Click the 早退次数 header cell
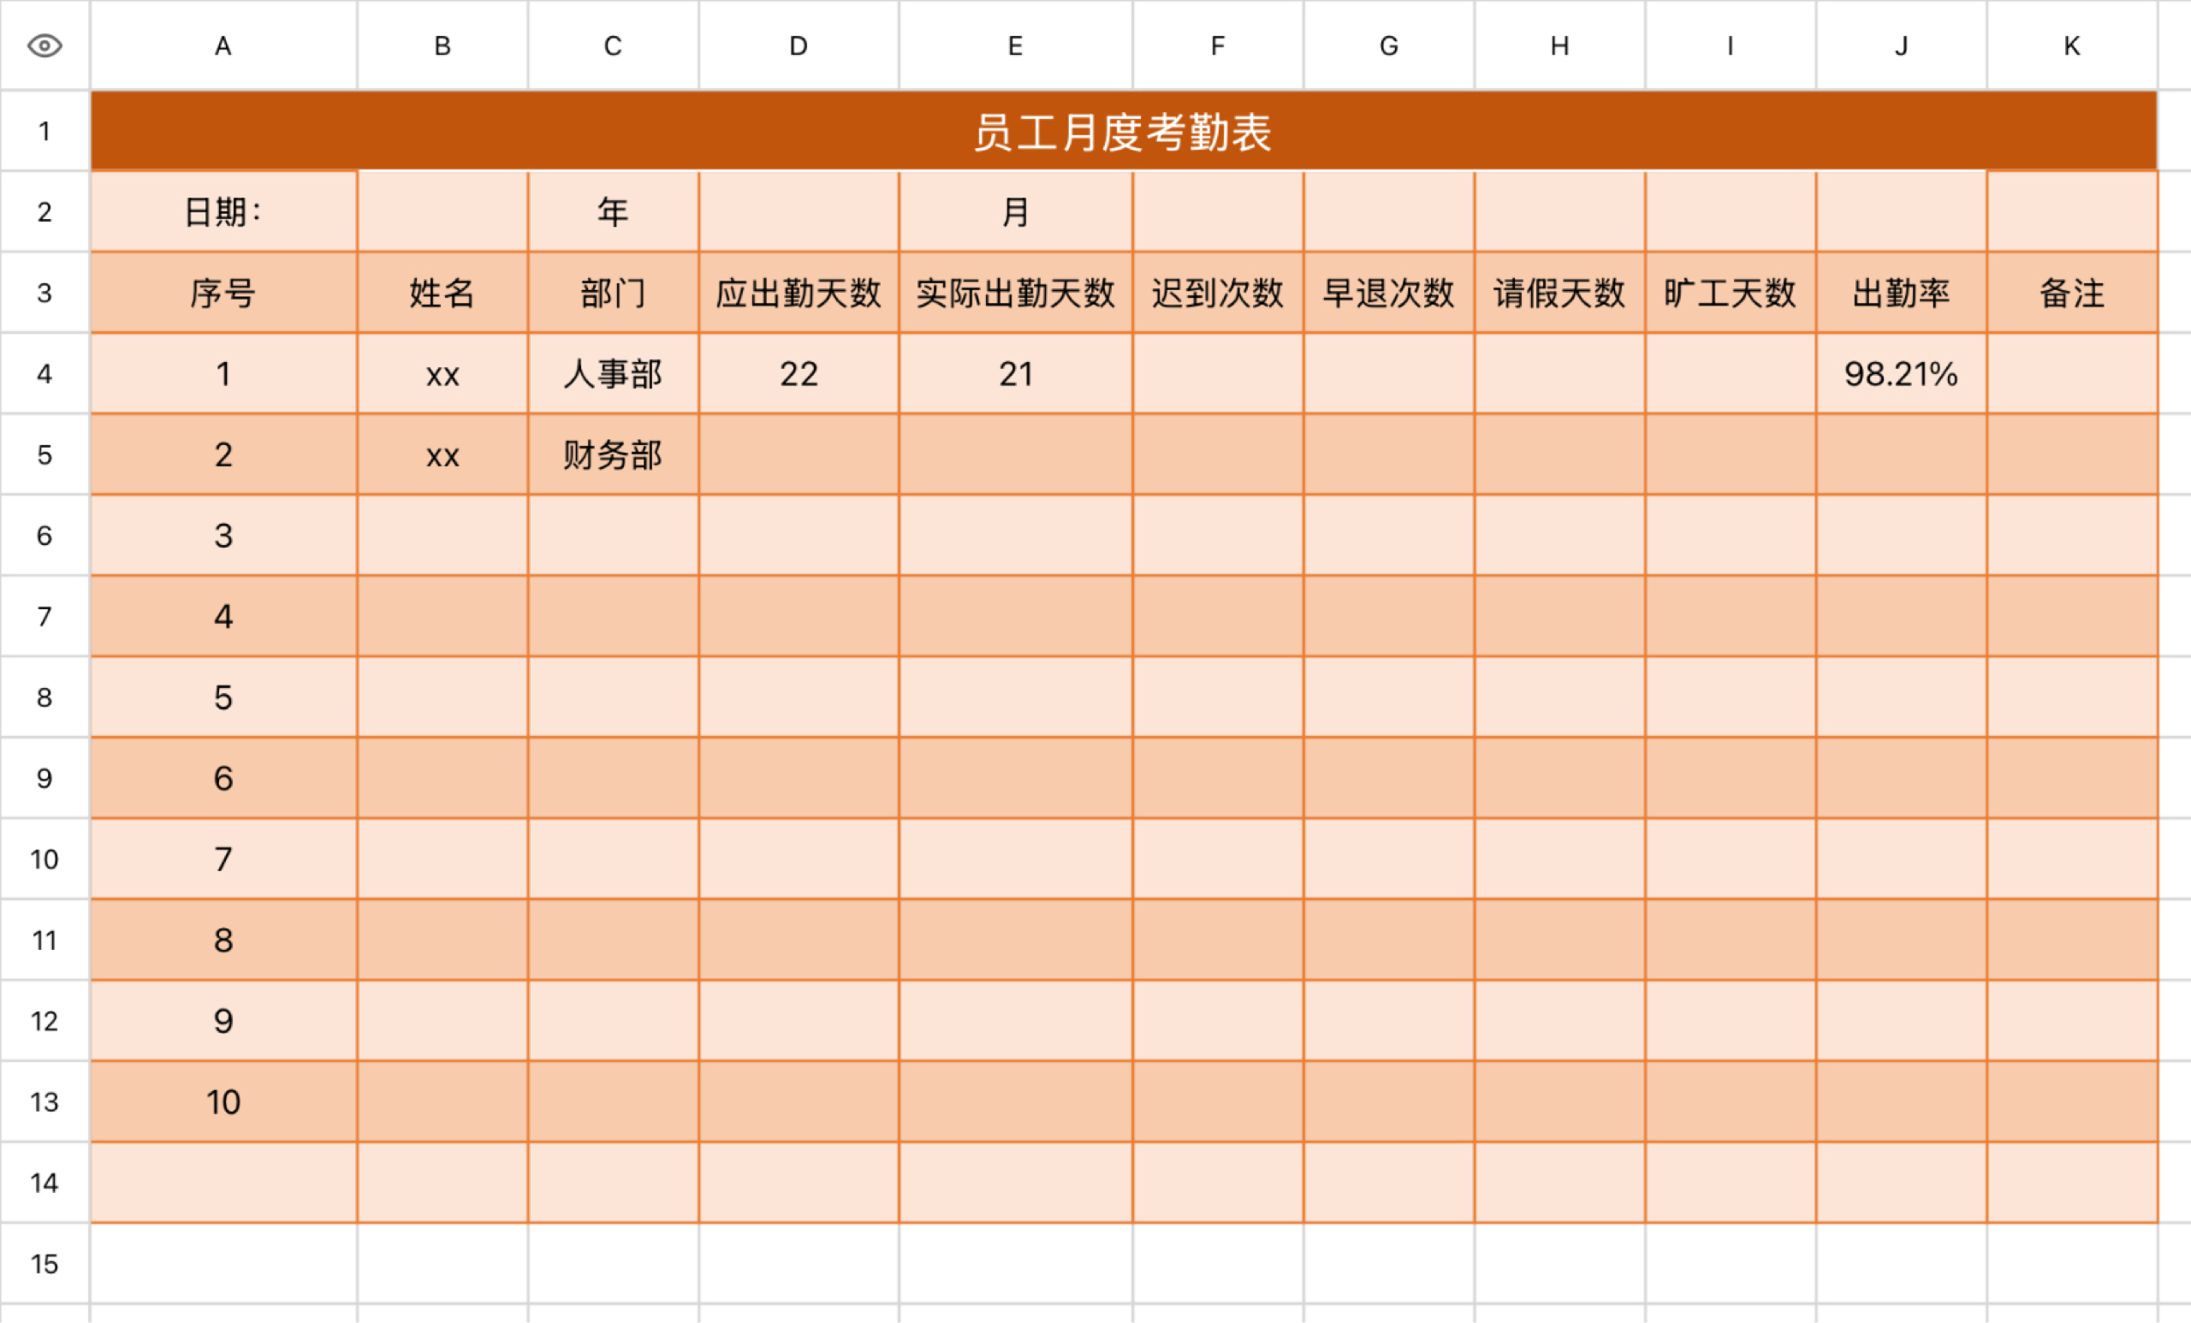The width and height of the screenshot is (2191, 1323). pyautogui.click(x=1388, y=293)
